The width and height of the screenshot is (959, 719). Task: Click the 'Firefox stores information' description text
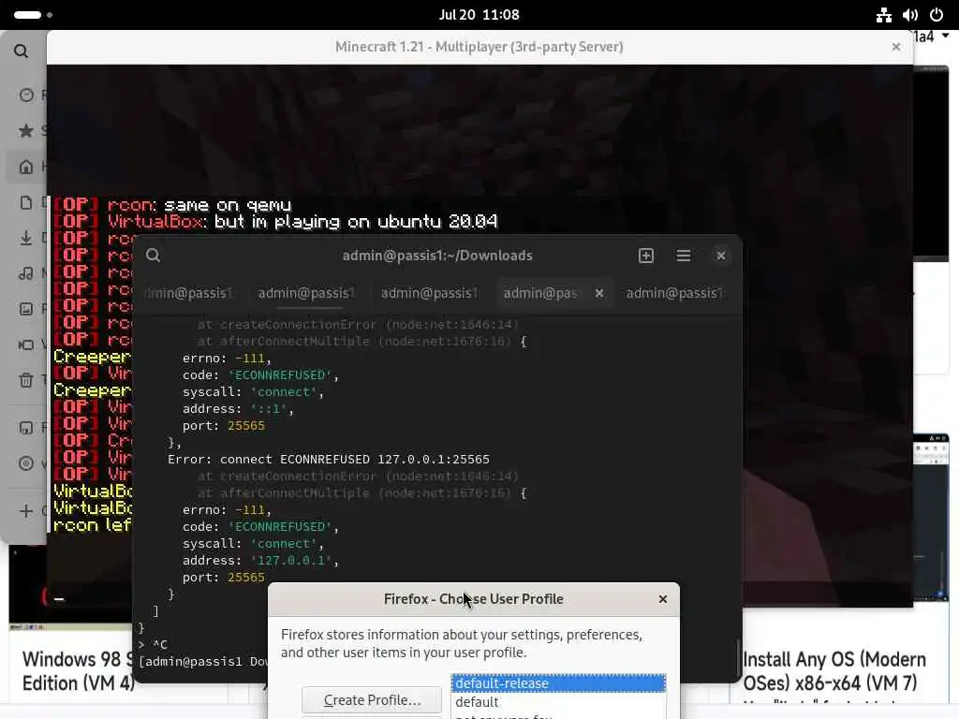tap(462, 644)
